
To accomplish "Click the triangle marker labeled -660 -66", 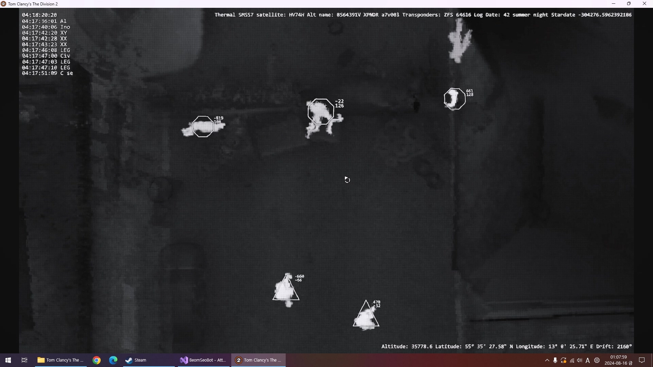I will pos(286,290).
